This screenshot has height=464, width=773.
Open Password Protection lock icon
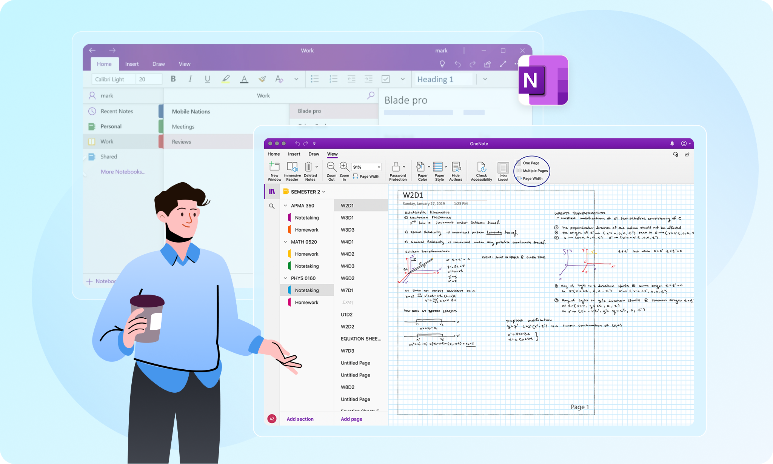tap(396, 167)
